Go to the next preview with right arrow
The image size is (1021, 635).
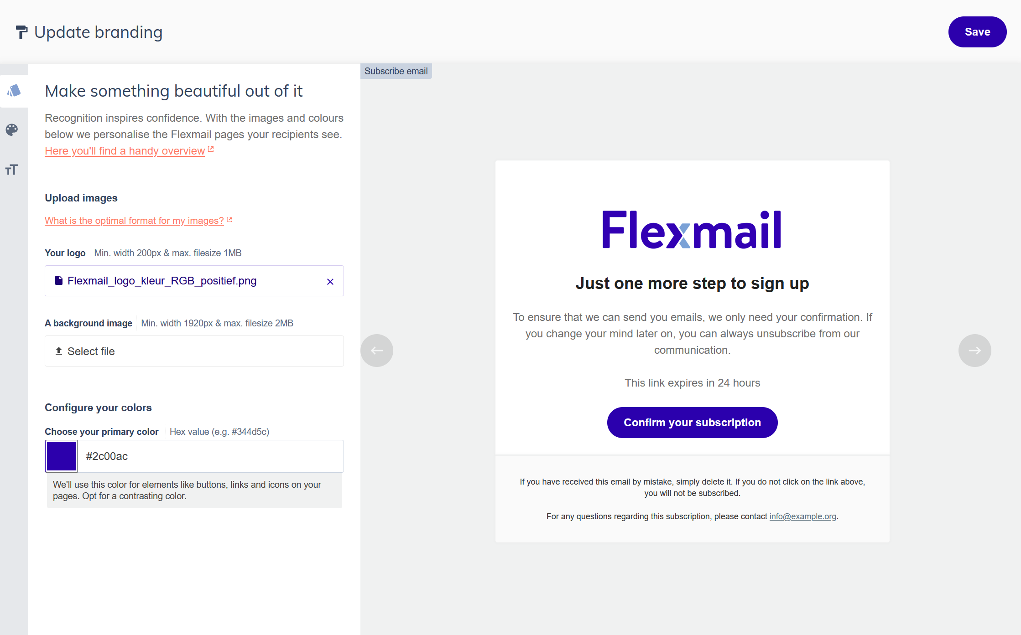pyautogui.click(x=975, y=351)
